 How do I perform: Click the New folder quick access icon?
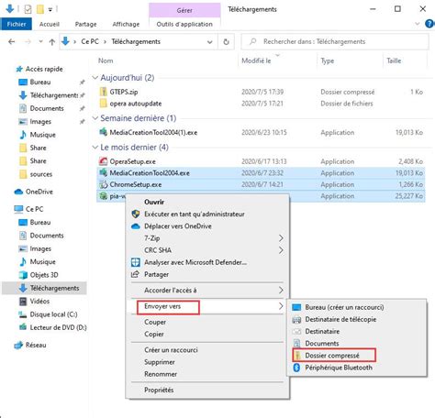[x=40, y=9]
